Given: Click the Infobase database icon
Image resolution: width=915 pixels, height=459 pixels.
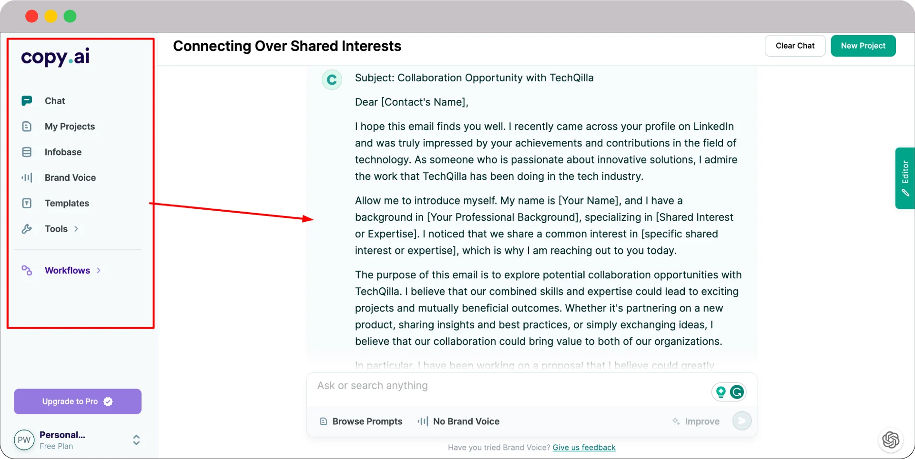Looking at the screenshot, I should (27, 152).
